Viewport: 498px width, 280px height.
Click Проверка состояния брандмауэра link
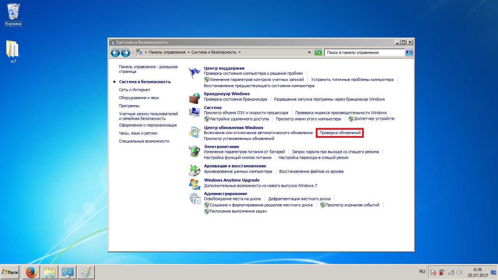pos(236,99)
